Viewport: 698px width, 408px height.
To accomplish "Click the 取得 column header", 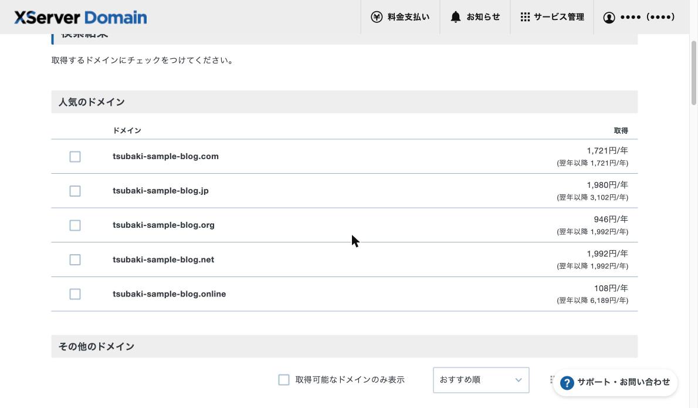I will point(621,130).
